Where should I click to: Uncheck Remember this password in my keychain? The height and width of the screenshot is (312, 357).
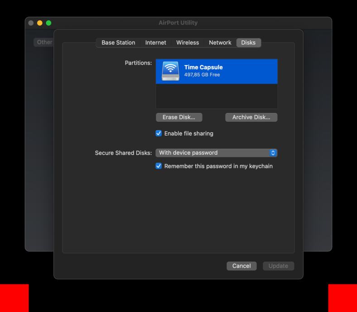[159, 166]
